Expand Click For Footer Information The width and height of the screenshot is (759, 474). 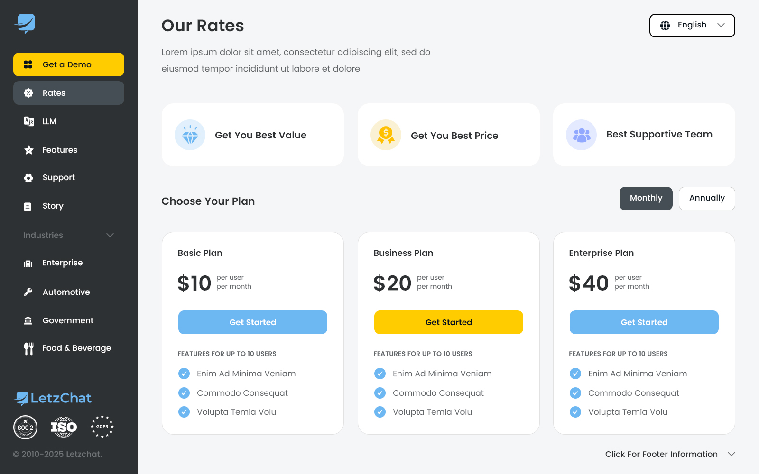(670, 454)
